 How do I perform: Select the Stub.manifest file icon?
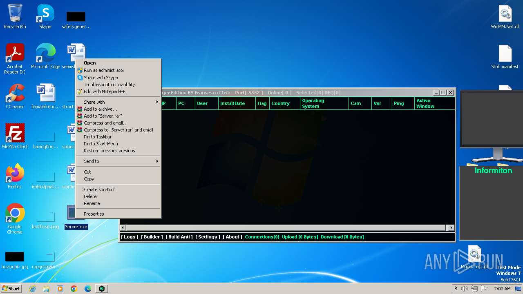505,57
